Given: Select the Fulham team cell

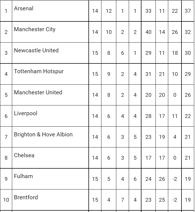Looking at the screenshot, I should pos(50,179).
